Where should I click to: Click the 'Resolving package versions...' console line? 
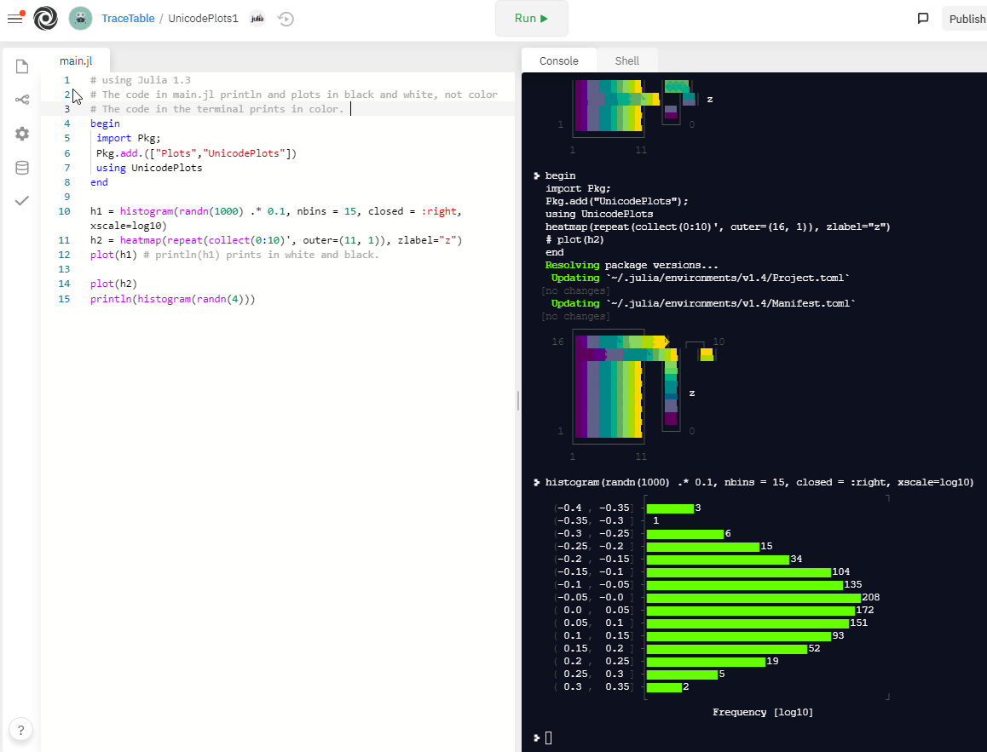point(632,265)
